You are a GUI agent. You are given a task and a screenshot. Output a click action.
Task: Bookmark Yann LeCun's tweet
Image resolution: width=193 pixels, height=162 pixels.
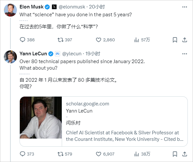pos(175,154)
